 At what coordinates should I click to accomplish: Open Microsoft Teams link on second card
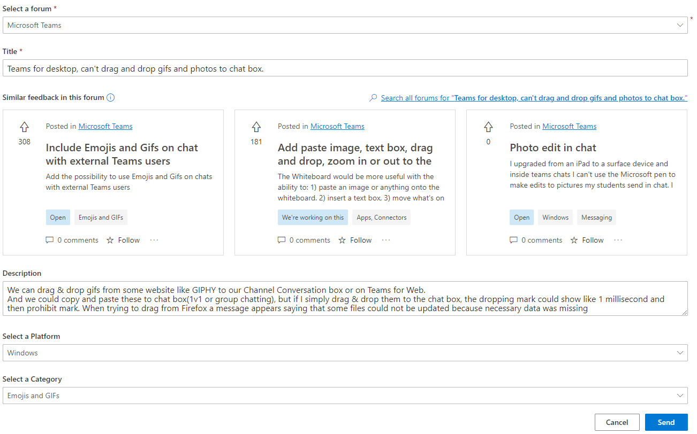point(337,126)
